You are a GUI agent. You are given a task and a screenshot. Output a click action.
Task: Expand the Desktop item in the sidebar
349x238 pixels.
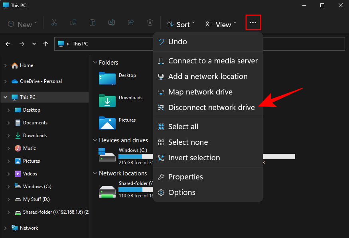[x=9, y=110]
